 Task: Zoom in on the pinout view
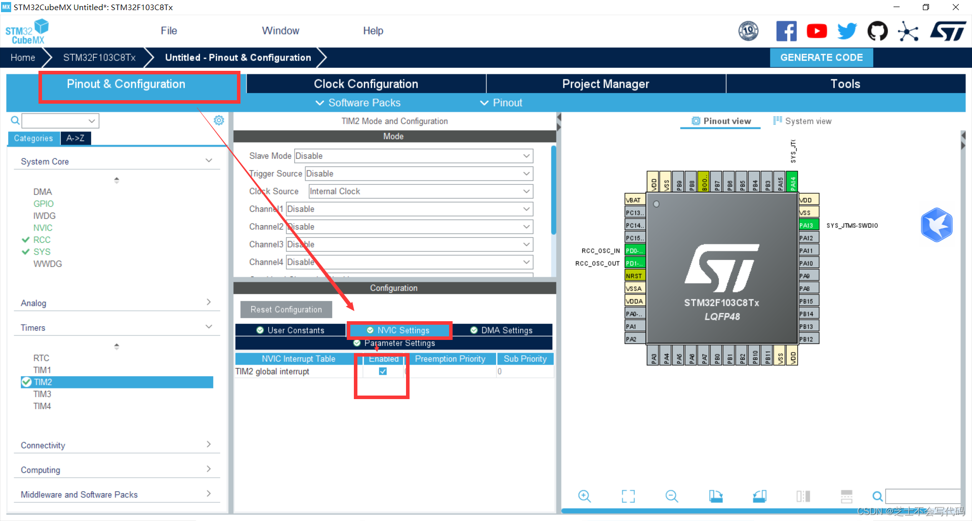click(x=584, y=496)
